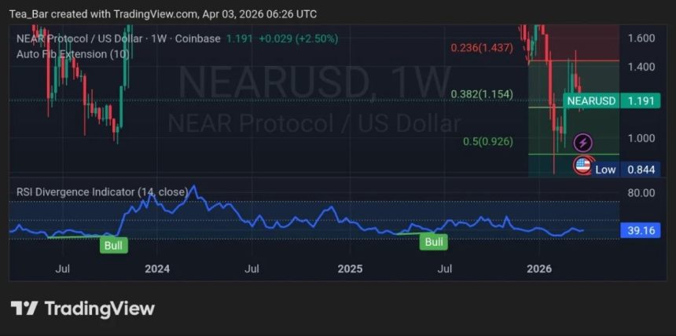
Task: Click the left Bull divergence label
Action: (113, 246)
